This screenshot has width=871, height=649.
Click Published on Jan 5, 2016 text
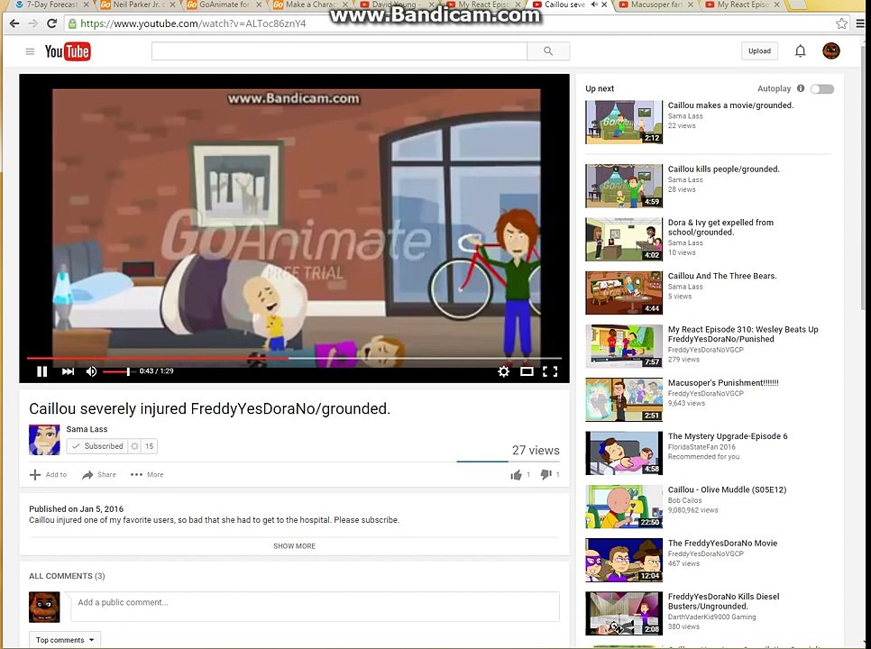click(76, 508)
